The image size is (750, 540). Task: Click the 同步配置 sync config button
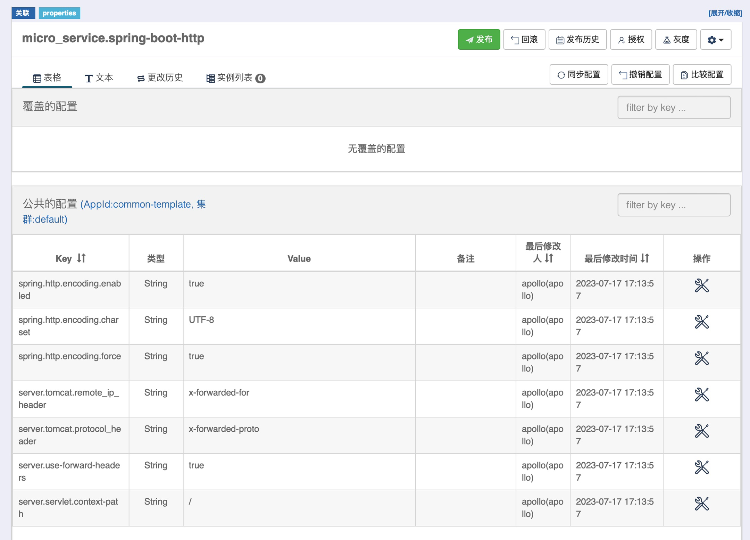coord(578,74)
